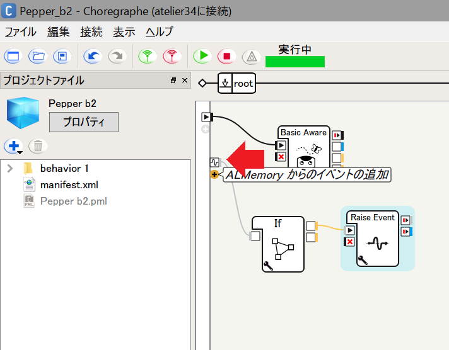The height and width of the screenshot is (350, 449).
Task: Click the green 実行中 progress bar
Action: pyautogui.click(x=295, y=62)
